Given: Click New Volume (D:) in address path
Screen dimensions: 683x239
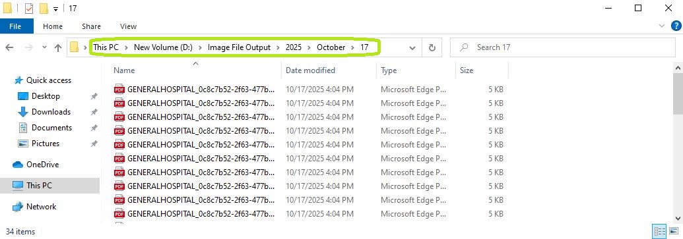Looking at the screenshot, I should coord(163,47).
